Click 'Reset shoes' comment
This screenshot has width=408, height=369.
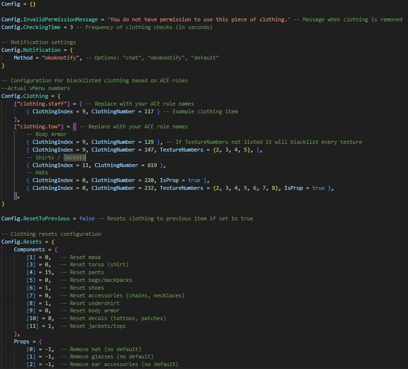point(87,288)
